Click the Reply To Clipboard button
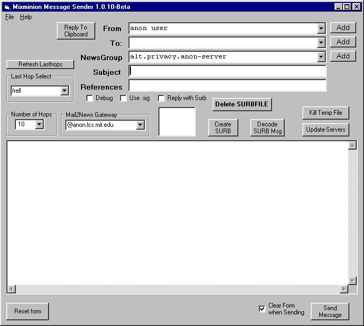 [x=76, y=31]
